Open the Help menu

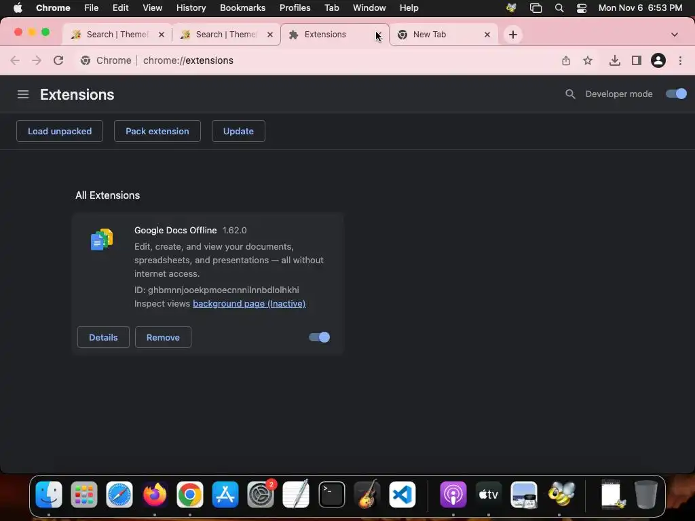click(x=409, y=8)
